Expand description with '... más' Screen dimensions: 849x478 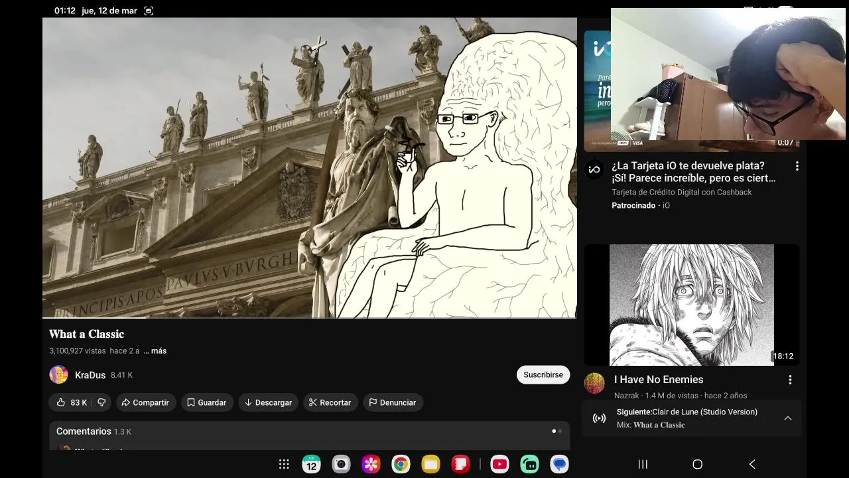155,351
